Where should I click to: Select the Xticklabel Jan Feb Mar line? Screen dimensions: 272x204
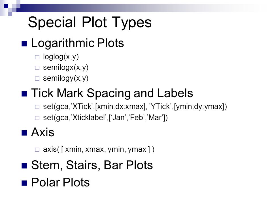coord(105,118)
